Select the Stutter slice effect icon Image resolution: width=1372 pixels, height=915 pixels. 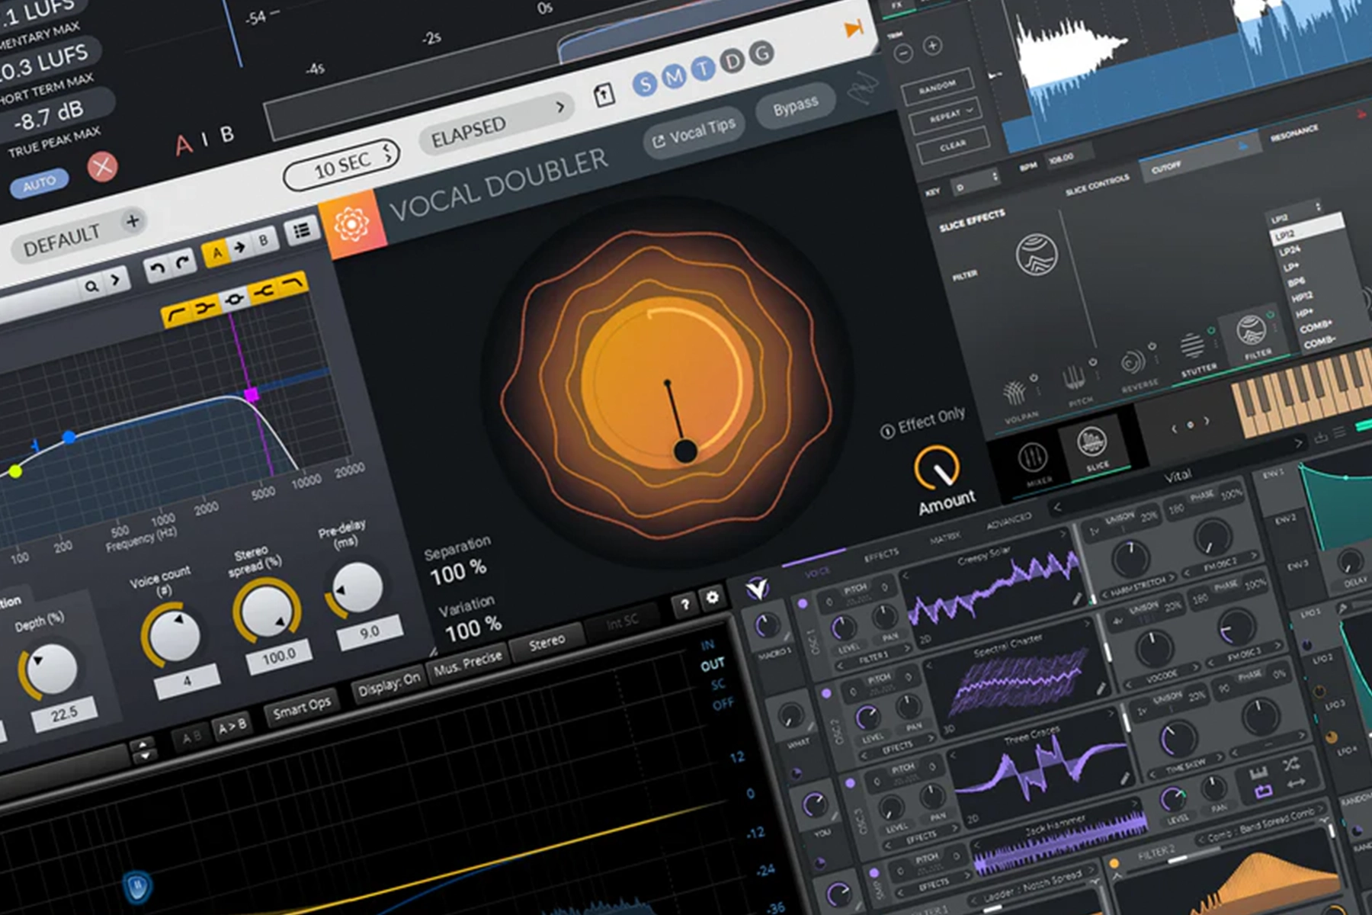pos(1193,347)
